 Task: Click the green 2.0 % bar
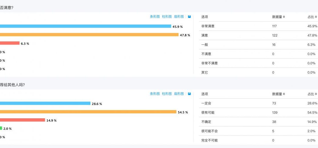[1, 128]
